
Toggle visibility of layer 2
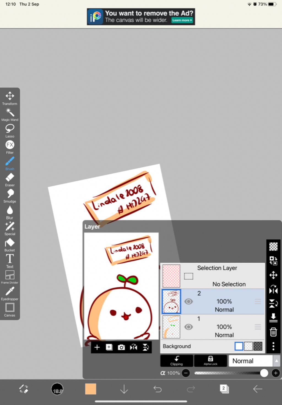pos(188,301)
